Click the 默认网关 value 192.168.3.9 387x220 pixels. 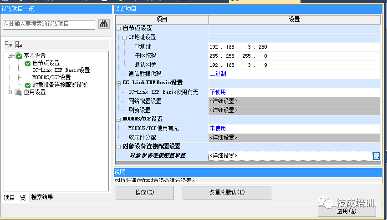point(239,65)
